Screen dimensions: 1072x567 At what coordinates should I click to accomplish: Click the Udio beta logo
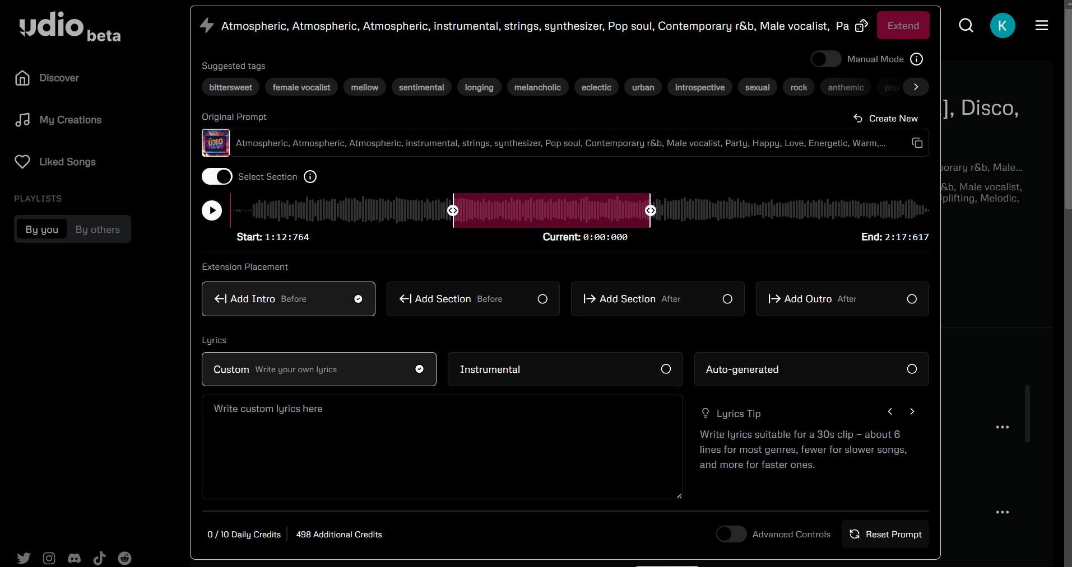point(70,26)
